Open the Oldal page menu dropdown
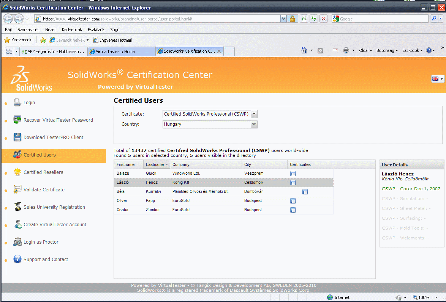This screenshot has height=302, width=446. (365, 50)
